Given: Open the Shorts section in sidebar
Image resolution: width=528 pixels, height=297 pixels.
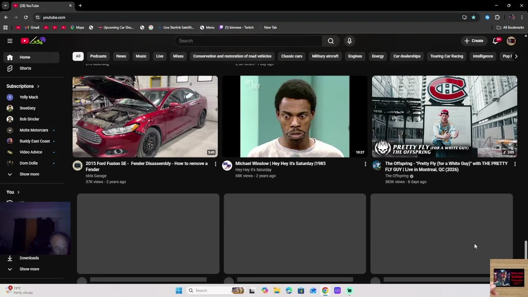Looking at the screenshot, I should click(25, 68).
